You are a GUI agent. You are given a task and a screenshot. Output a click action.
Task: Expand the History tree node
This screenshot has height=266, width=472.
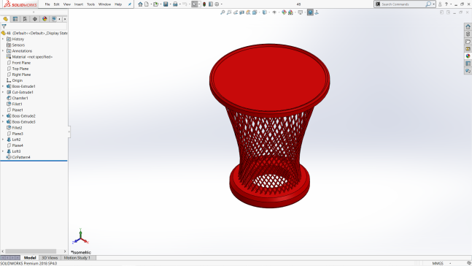(3, 39)
